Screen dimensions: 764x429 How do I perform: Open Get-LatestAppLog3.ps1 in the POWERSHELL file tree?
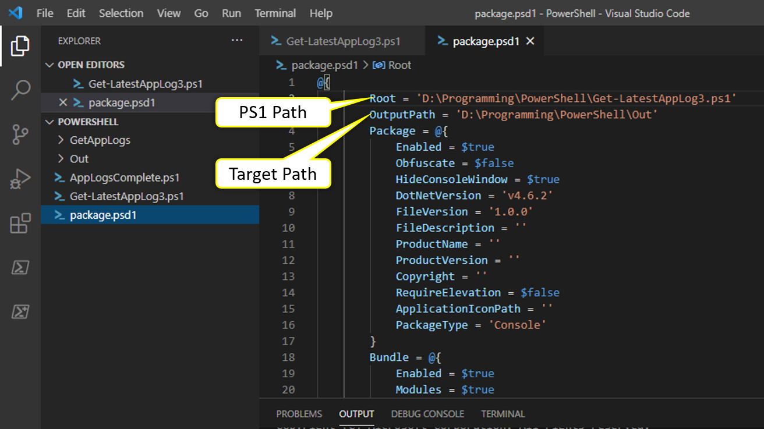(127, 196)
